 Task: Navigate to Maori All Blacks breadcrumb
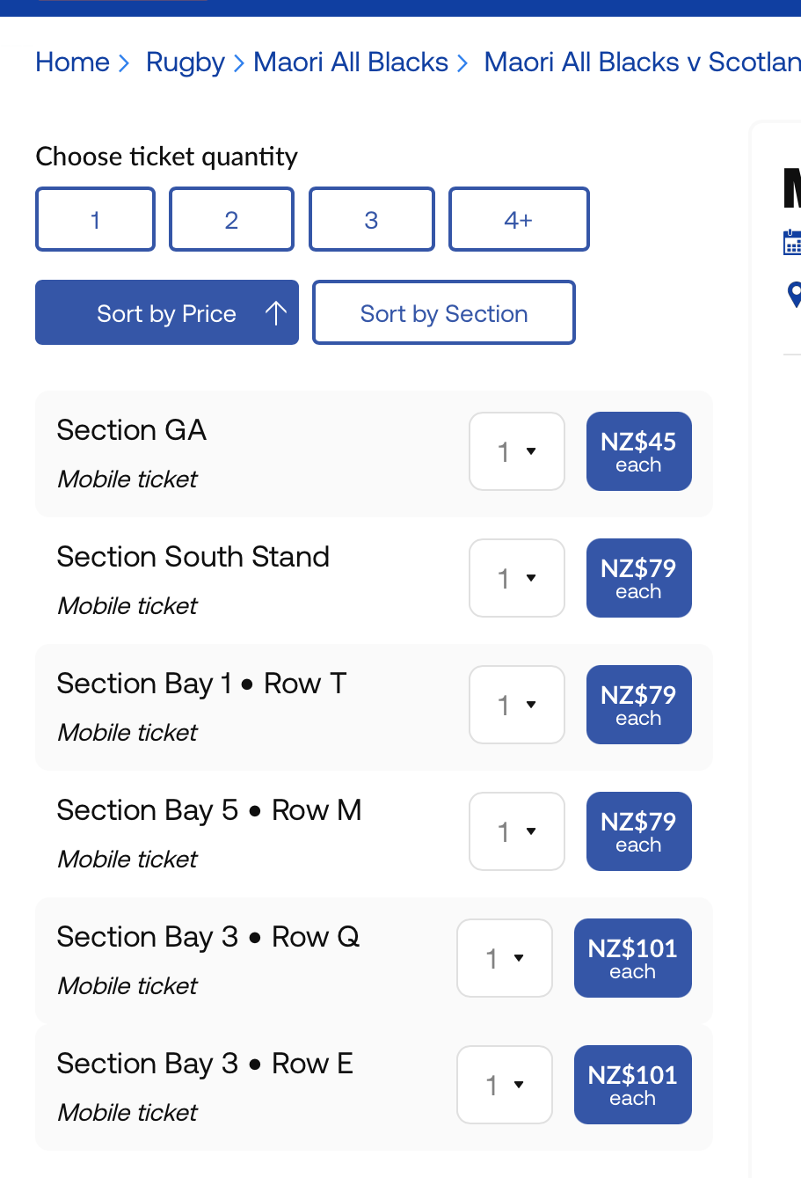coord(351,62)
